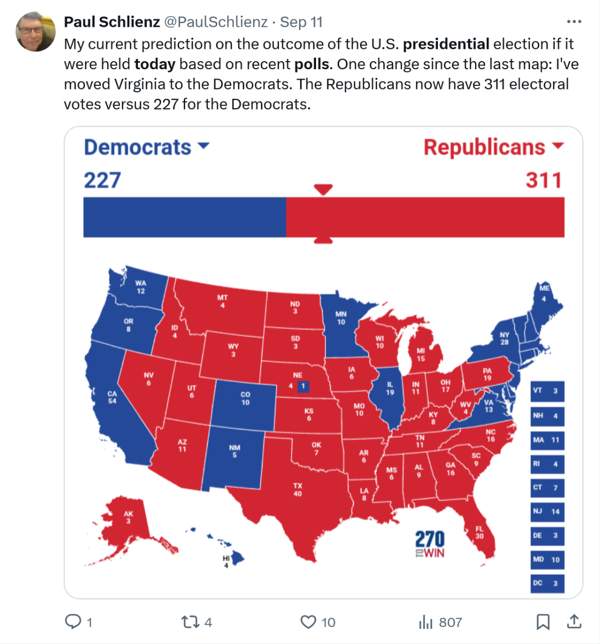Viewport: 600px width, 644px height.
Task: Toggle the Vermont VT 3 box
Action: 547,391
